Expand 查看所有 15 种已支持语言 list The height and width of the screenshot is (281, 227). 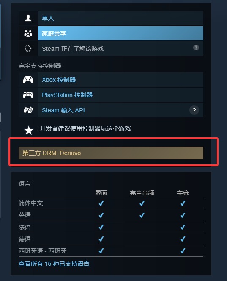(x=54, y=264)
